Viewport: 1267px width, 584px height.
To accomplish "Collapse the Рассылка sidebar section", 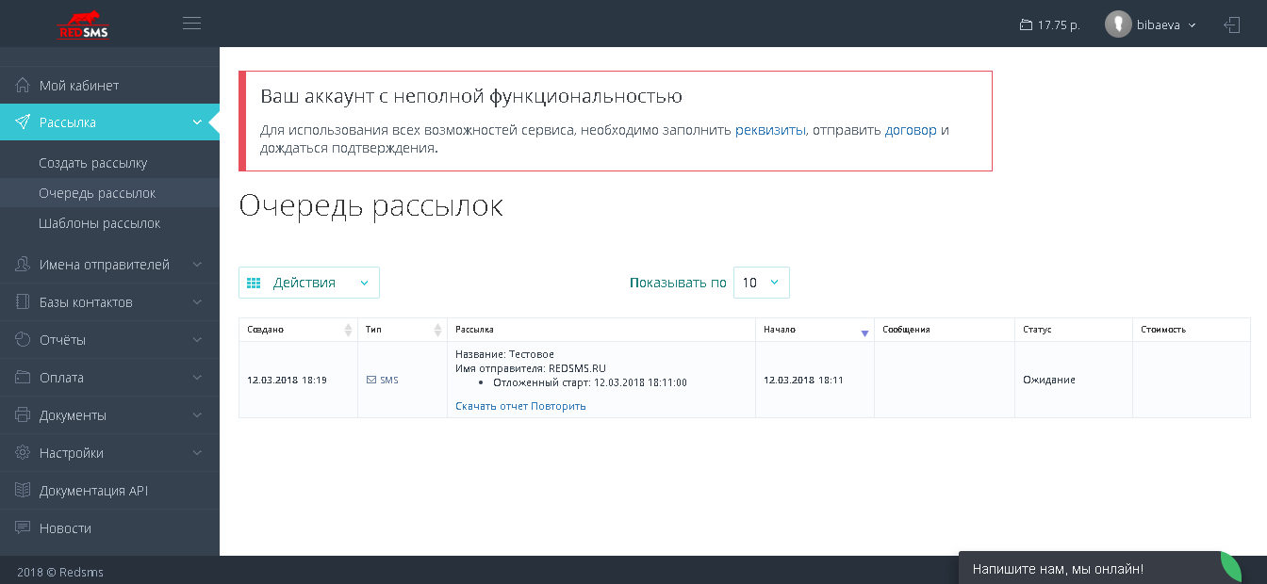I will [x=197, y=122].
